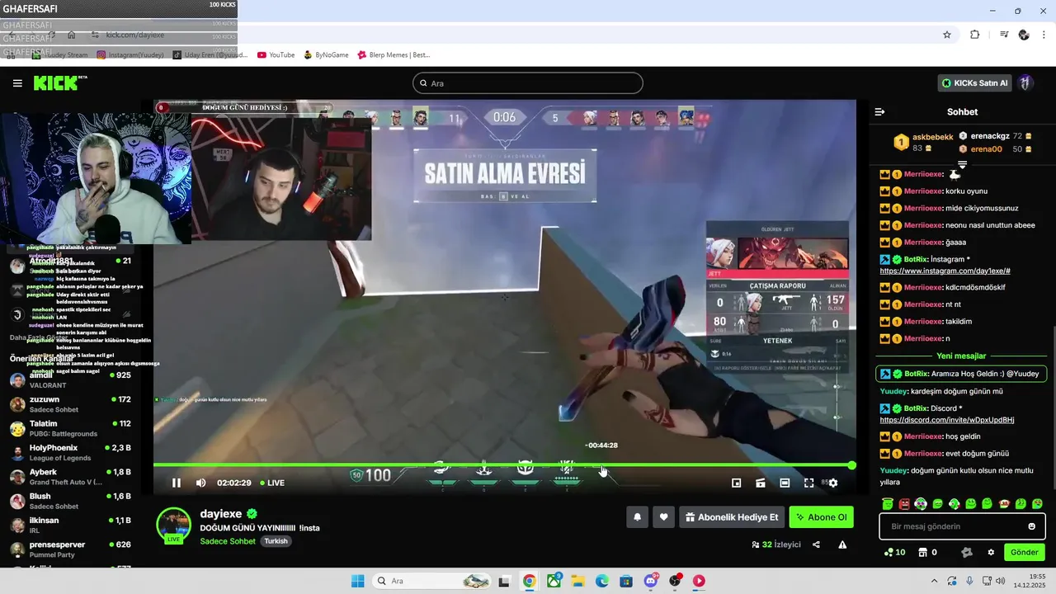Open the stream share icon
Image resolution: width=1056 pixels, height=594 pixels.
tap(816, 544)
